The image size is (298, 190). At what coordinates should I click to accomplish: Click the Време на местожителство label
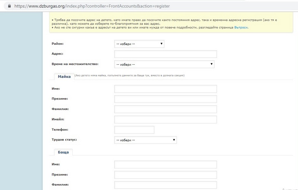[75, 64]
